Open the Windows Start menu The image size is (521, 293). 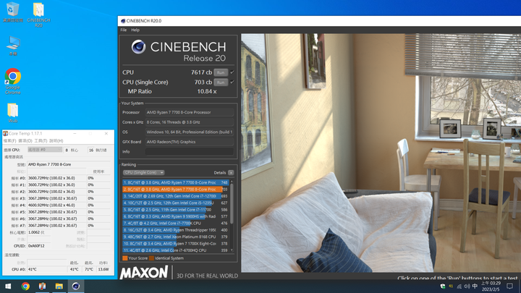[8, 286]
